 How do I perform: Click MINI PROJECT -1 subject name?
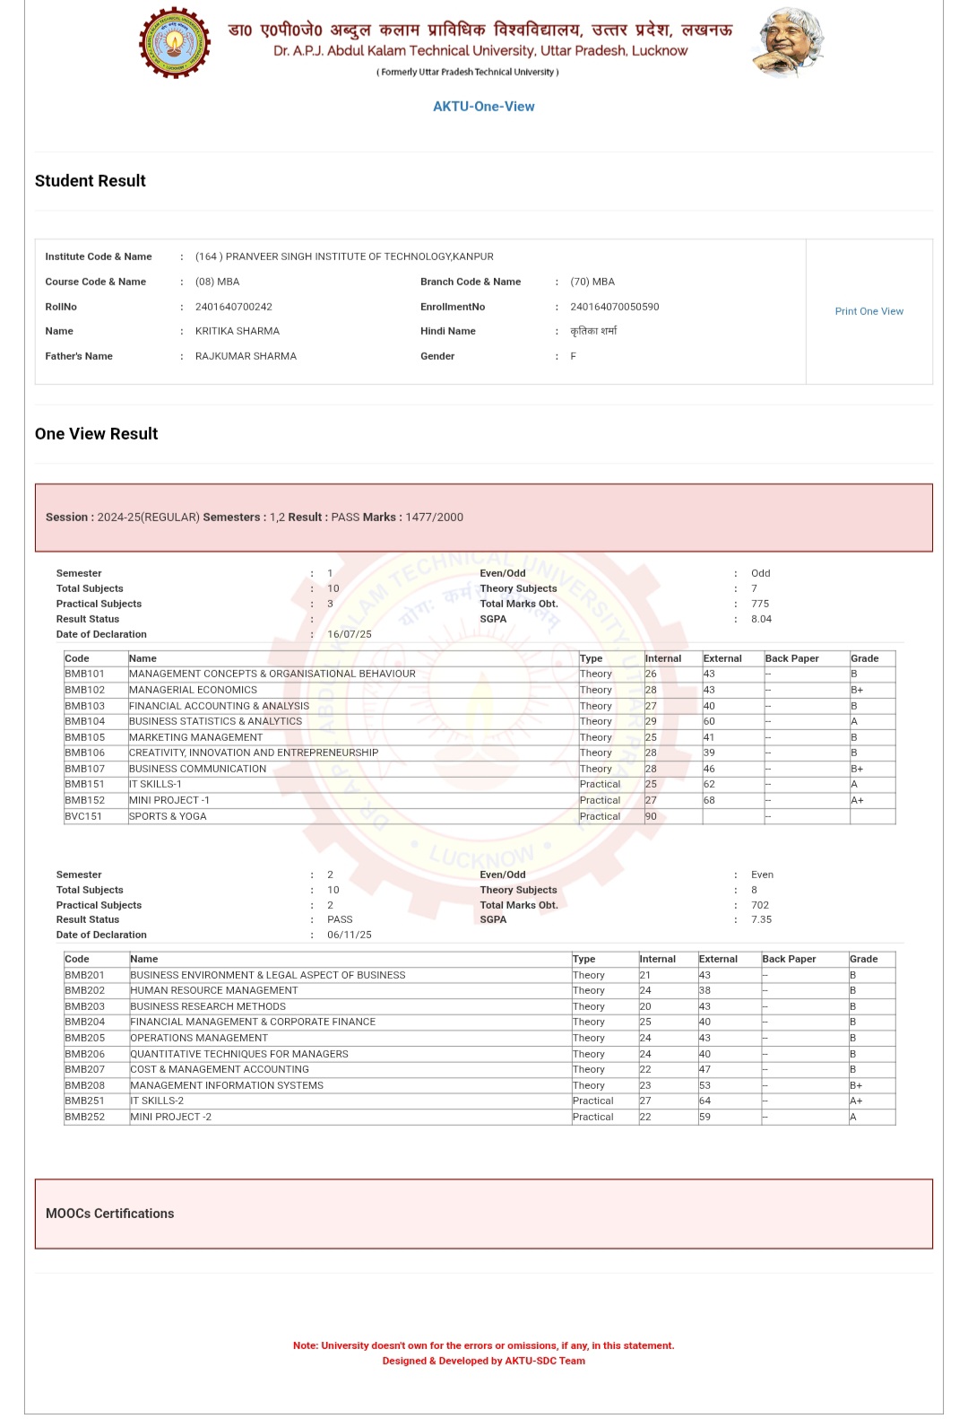tap(169, 800)
